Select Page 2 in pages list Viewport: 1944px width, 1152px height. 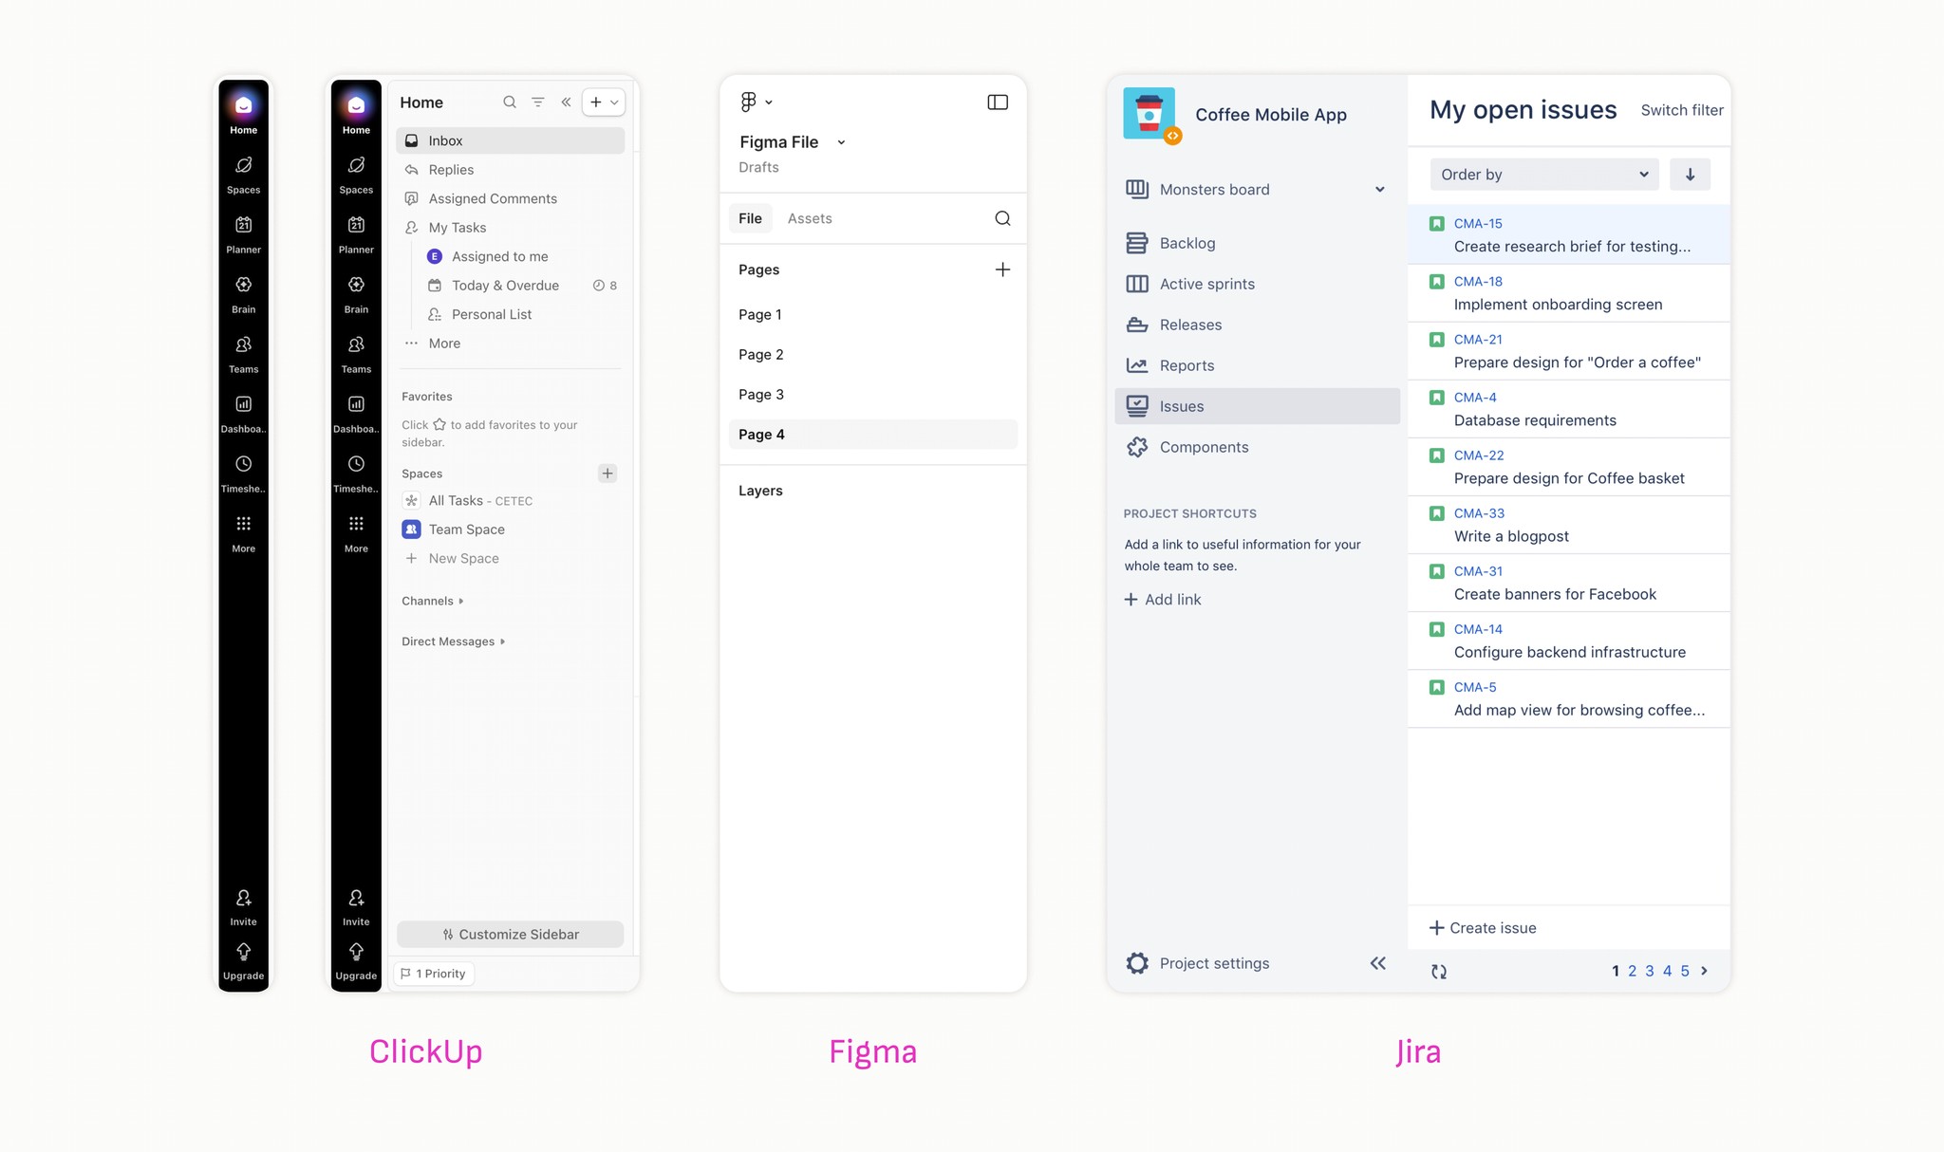pyautogui.click(x=761, y=355)
